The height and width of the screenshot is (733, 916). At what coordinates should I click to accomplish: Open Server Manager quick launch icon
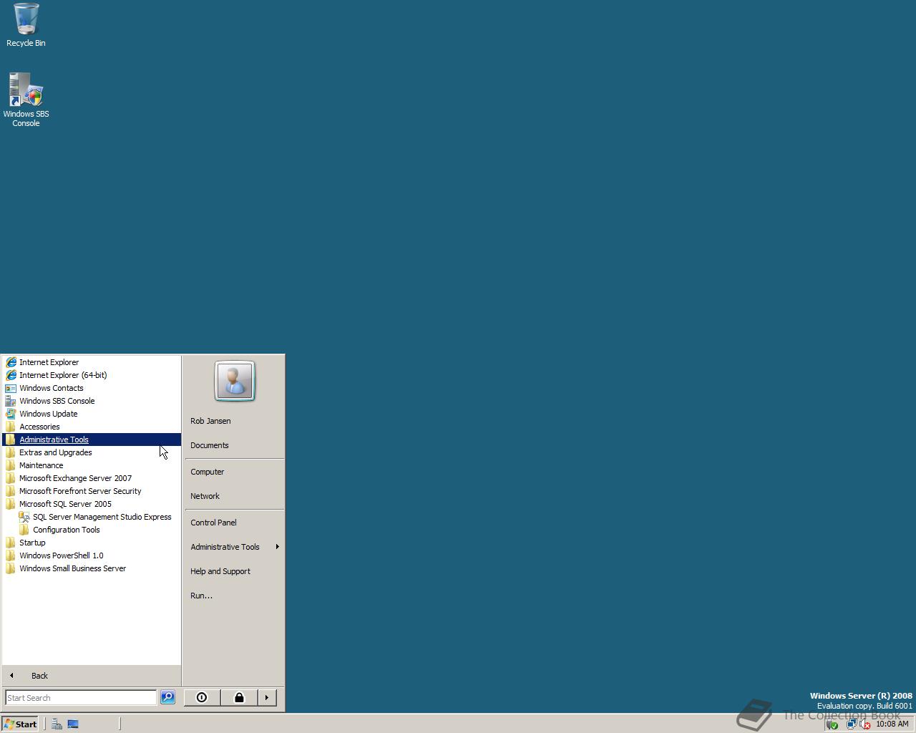click(x=57, y=724)
